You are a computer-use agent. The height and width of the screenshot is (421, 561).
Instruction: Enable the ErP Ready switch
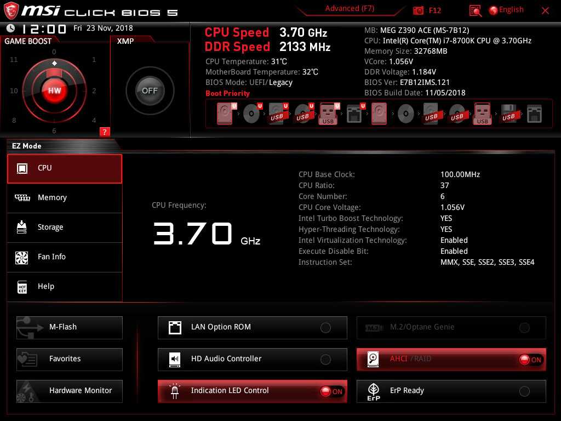point(524,391)
